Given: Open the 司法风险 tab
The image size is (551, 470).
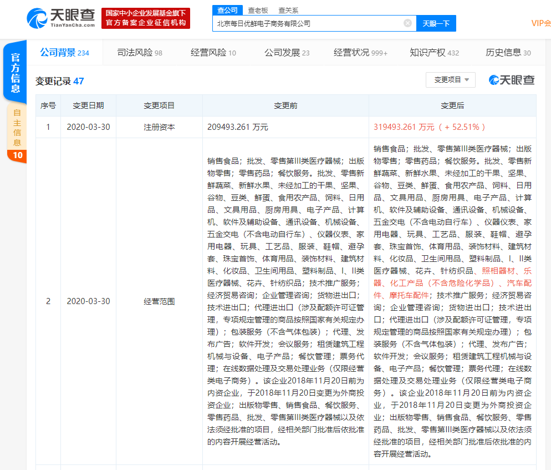Looking at the screenshot, I should [139, 53].
